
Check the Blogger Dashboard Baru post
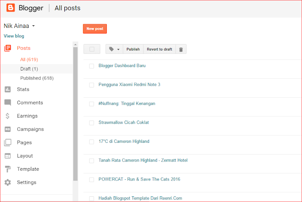pyautogui.click(x=91, y=66)
